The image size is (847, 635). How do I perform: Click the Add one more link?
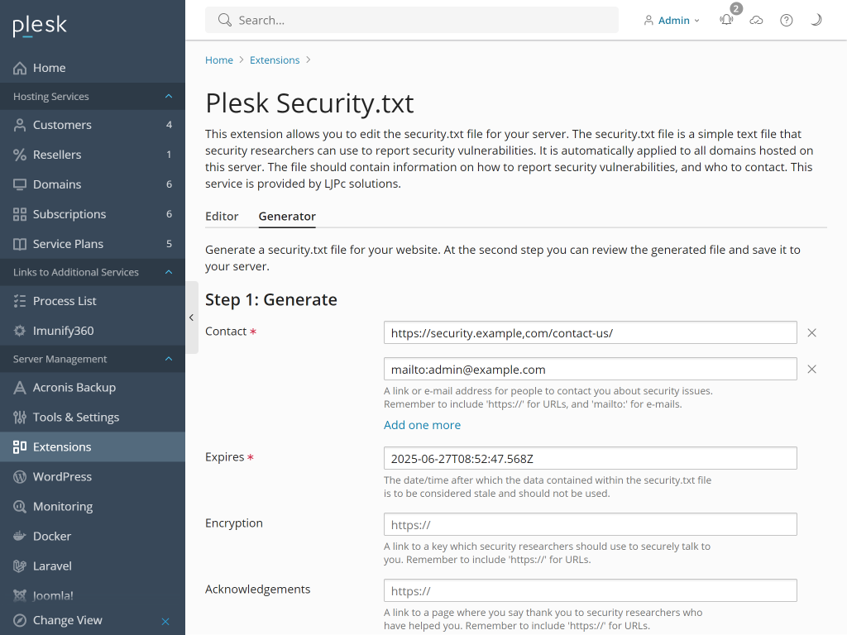[x=422, y=424]
